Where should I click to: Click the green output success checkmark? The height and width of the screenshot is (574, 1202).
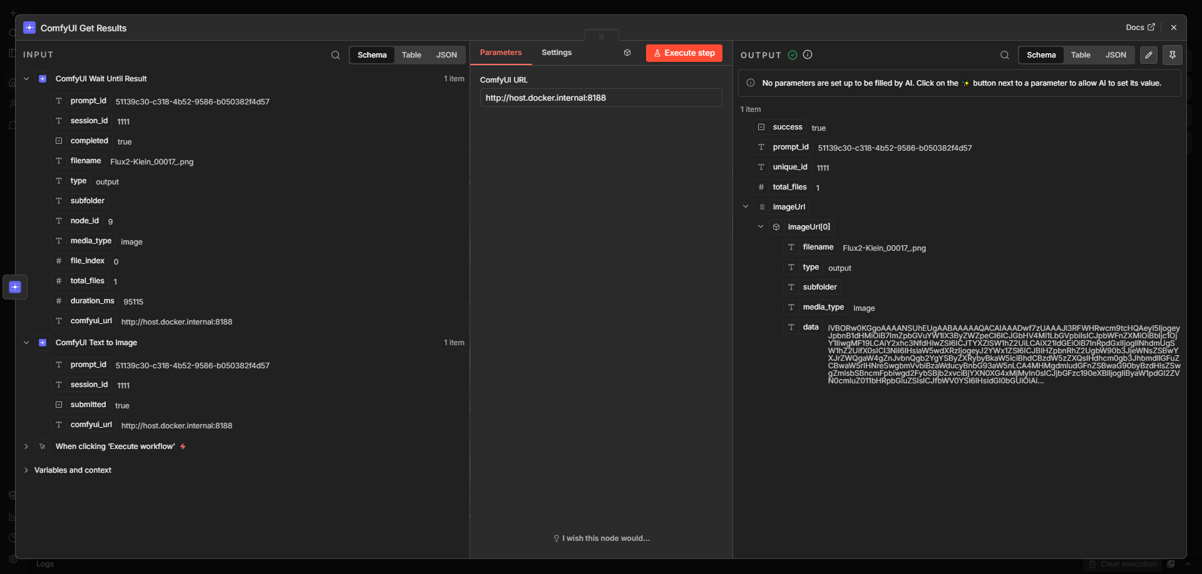pyautogui.click(x=793, y=55)
